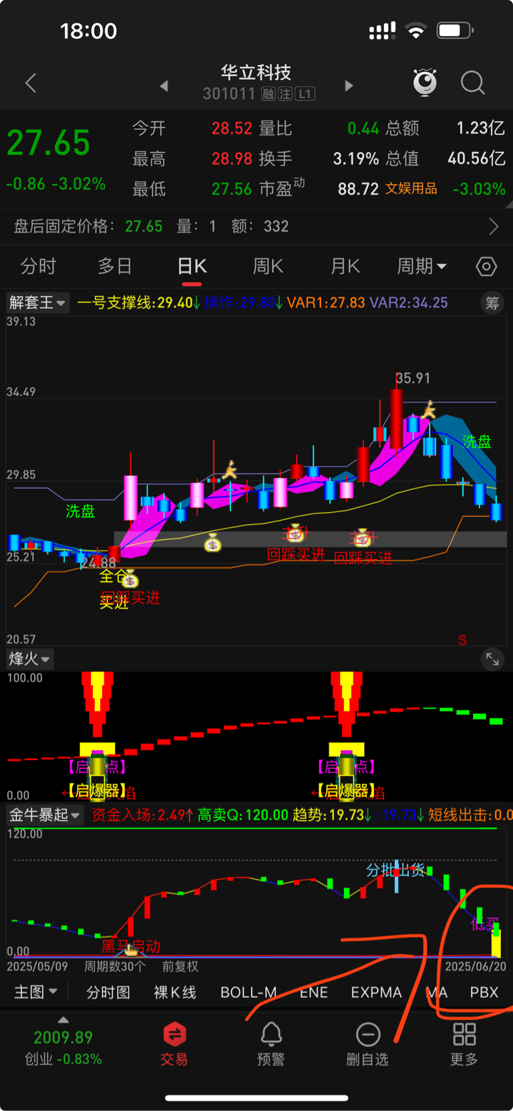
Task: Switch to 分时 tab
Action: (38, 267)
